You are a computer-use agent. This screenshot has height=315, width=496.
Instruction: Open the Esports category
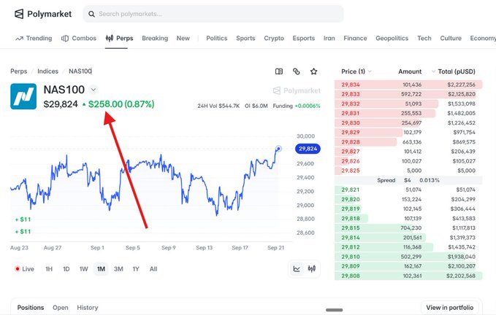point(304,38)
